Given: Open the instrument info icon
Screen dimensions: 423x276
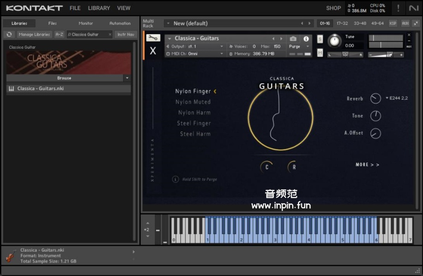Looking at the screenshot, I should click(306, 39).
